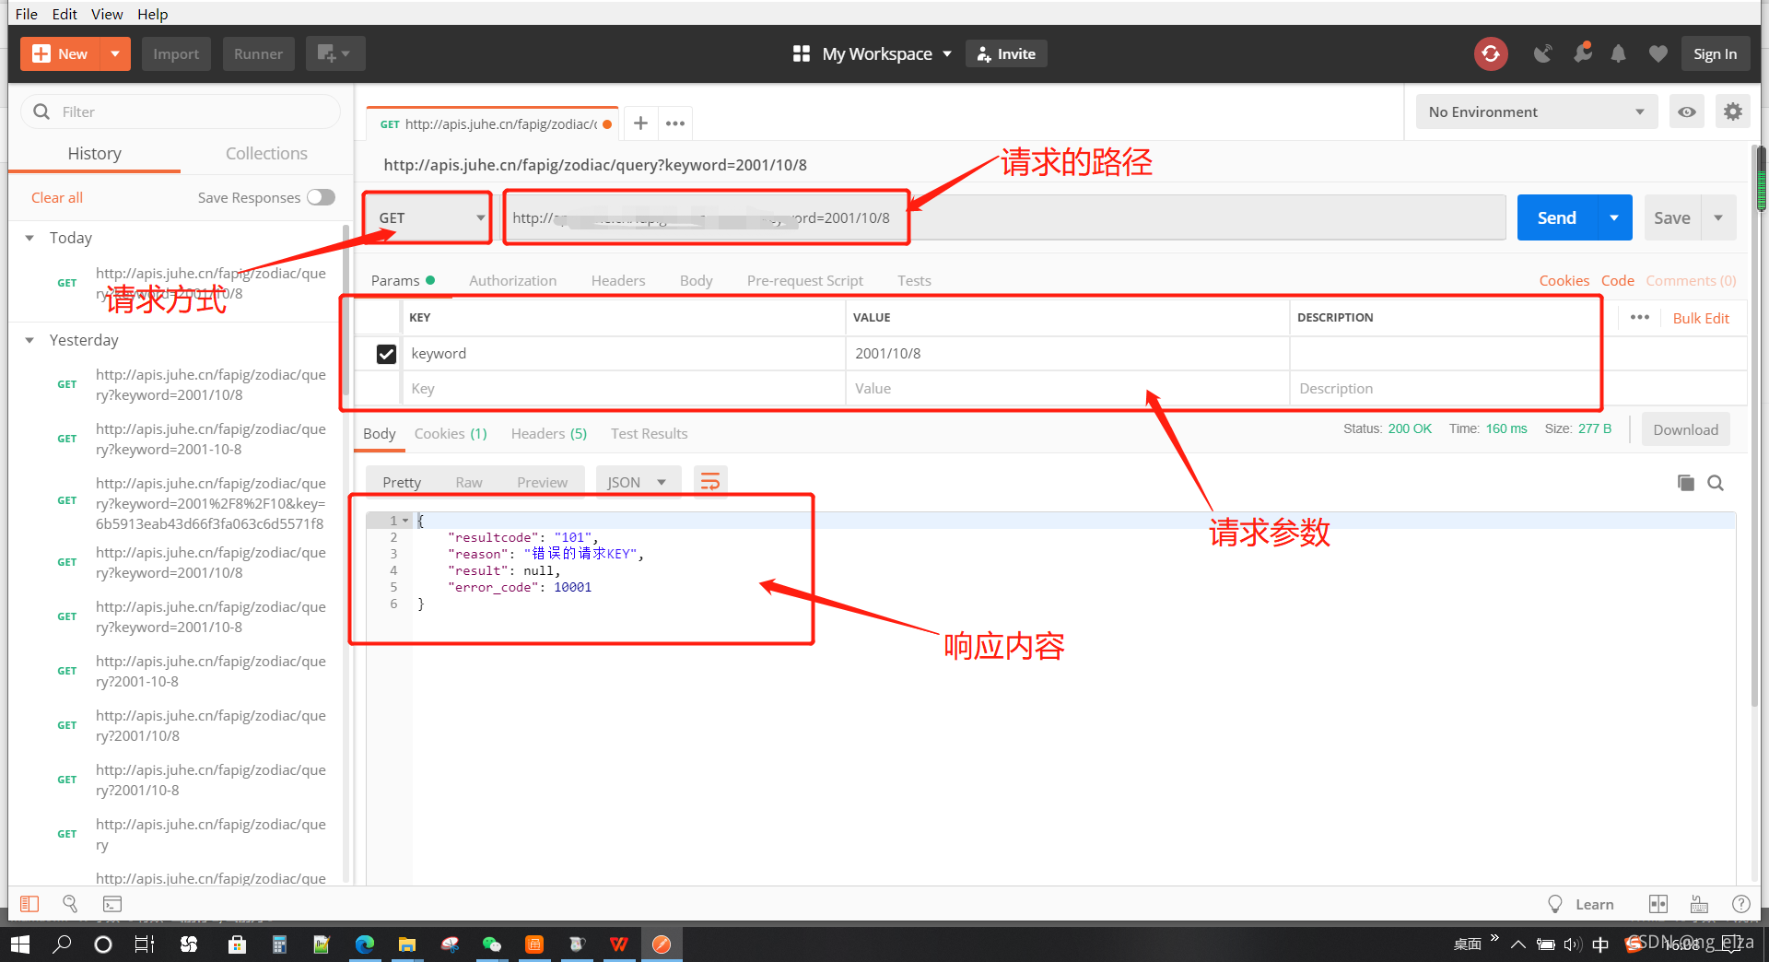
Task: Open history entry ending ry?2001-10-8
Action: point(211,671)
